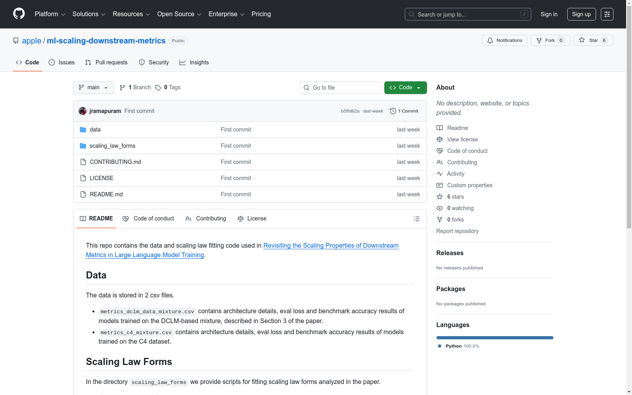Expand the Enterprise menu

[x=226, y=14]
